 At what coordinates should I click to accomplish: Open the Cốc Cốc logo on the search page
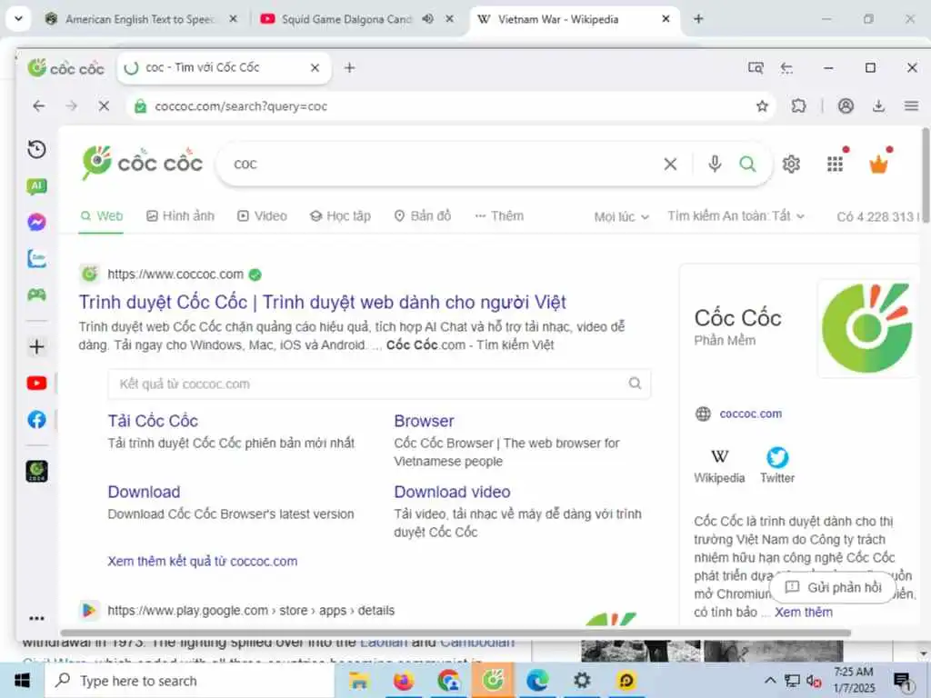coord(143,163)
